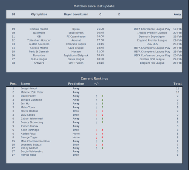Select Omonia Nicosia in the fixtures list
Viewport: 189px width, 170px height.
tap(39, 29)
